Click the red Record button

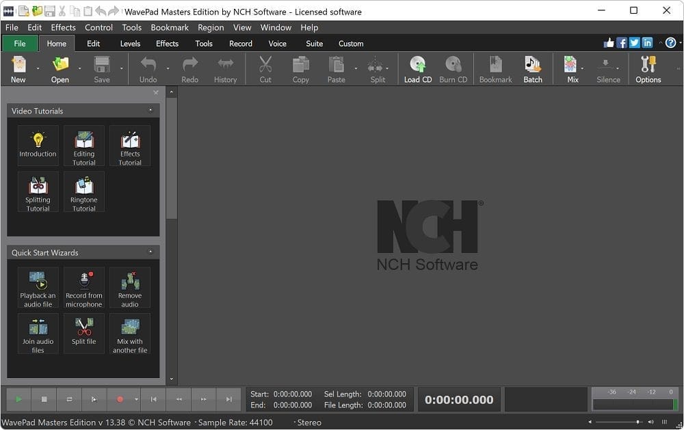120,399
